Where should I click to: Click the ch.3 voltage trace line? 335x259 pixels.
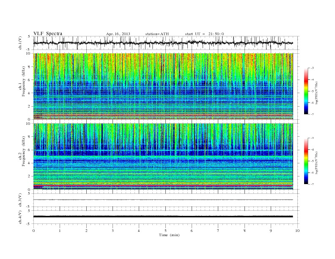(163, 200)
